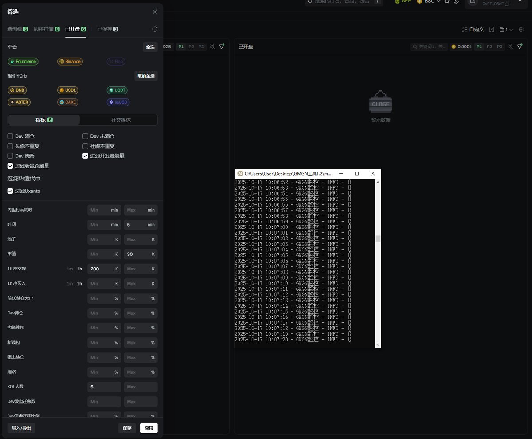Viewport: 532px width, 439px height.
Task: Copy the wallet address 0xFF..05dE
Action: point(507,4)
